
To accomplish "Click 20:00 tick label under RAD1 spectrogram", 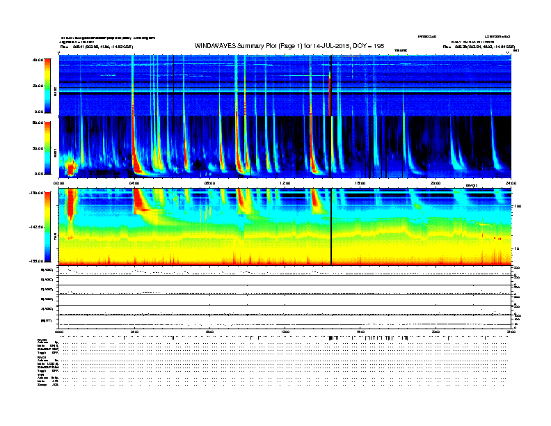I will (x=436, y=183).
